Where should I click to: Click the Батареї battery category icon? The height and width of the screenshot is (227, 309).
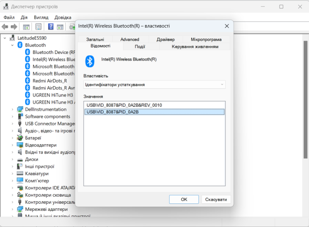point(20,138)
